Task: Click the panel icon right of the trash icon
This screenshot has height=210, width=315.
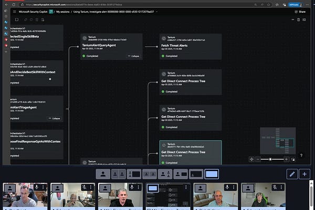Action: [304, 19]
